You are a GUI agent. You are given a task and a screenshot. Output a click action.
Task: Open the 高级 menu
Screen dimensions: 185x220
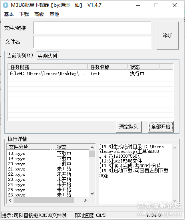coord(39,14)
